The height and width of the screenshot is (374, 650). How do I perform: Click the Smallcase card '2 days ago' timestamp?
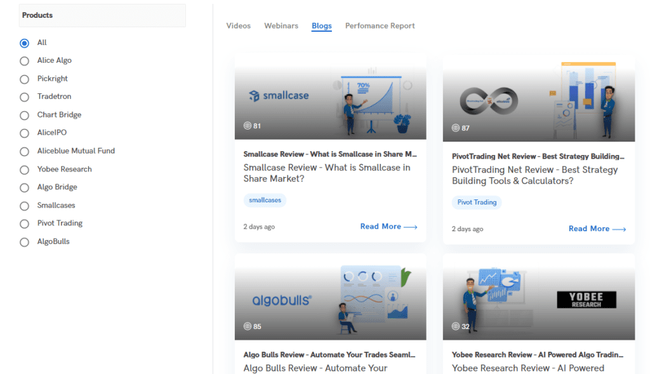click(259, 227)
